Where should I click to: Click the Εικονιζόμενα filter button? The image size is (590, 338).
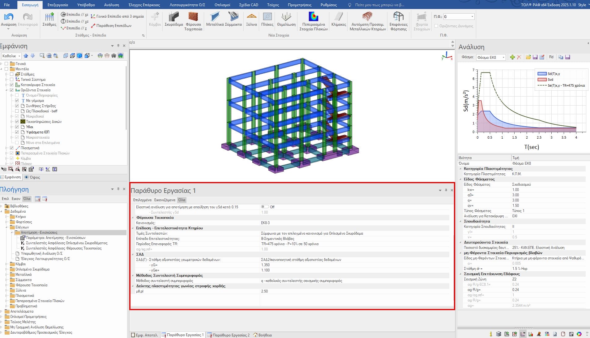(165, 200)
